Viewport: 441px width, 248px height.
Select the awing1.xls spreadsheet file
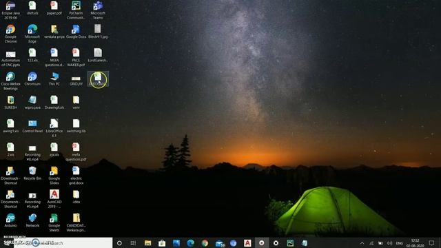coord(11,126)
